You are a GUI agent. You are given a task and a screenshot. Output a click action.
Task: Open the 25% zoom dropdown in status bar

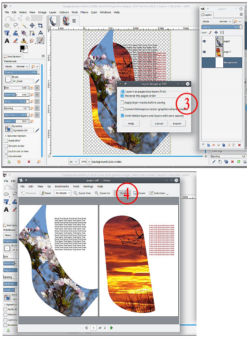tap(89, 162)
